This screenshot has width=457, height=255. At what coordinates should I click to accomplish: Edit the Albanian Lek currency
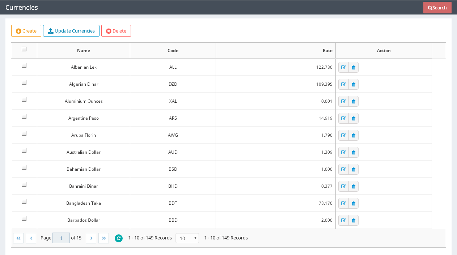pos(343,67)
